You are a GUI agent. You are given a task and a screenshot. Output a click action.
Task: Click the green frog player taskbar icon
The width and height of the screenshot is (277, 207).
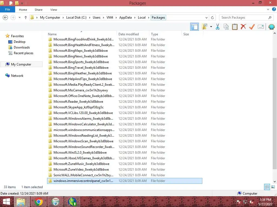point(72,202)
